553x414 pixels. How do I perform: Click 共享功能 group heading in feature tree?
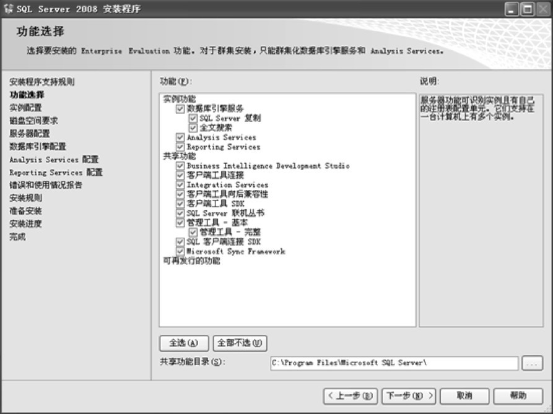coord(179,156)
